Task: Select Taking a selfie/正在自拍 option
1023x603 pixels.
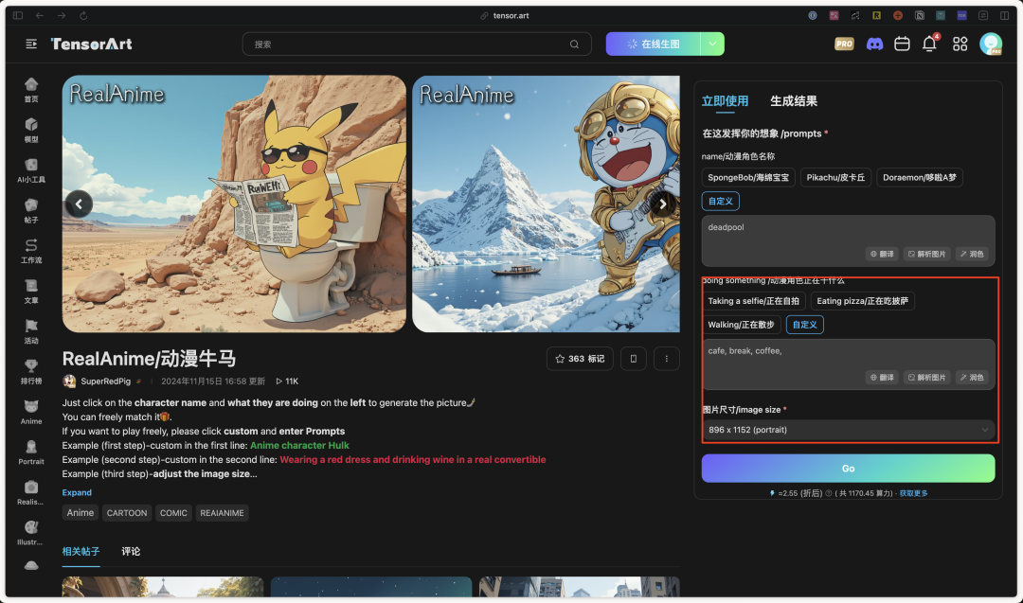Action: tap(754, 300)
